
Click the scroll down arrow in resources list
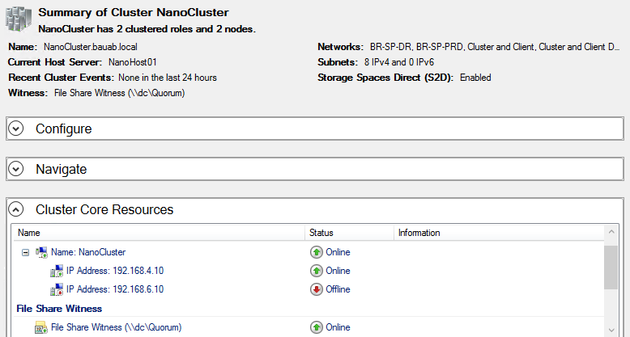[x=611, y=331]
